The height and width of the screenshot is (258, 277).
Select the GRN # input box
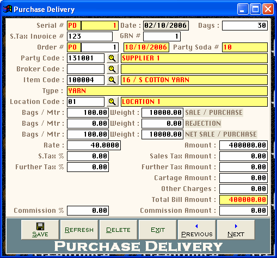tap(162, 36)
